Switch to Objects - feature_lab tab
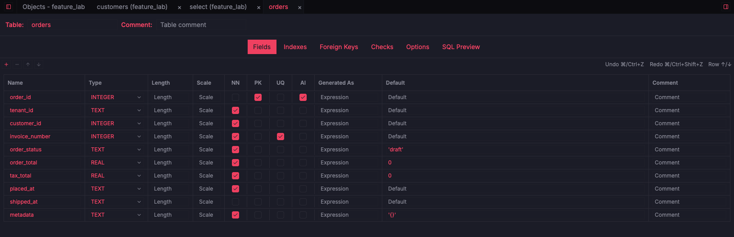 (54, 7)
